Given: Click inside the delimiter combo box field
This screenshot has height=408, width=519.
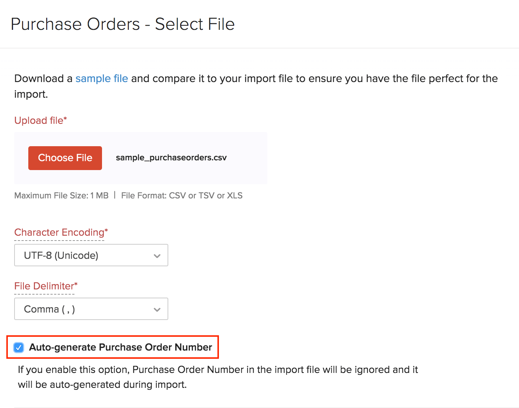Looking at the screenshot, I should tap(74, 309).
